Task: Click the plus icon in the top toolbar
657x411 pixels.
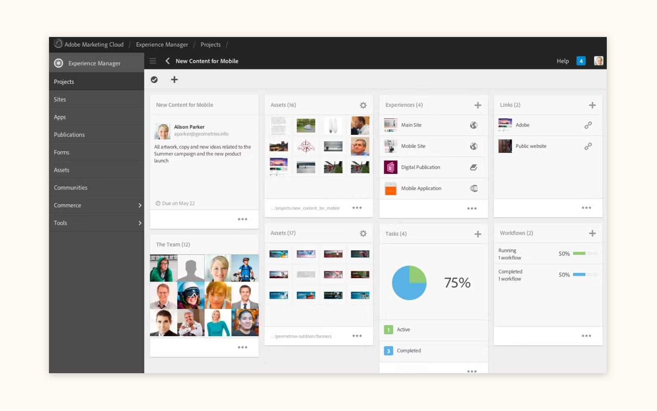Action: 175,80
